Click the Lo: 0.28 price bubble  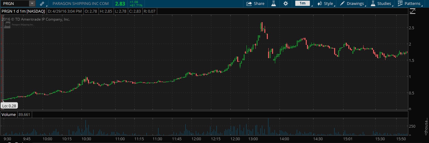tap(9, 105)
